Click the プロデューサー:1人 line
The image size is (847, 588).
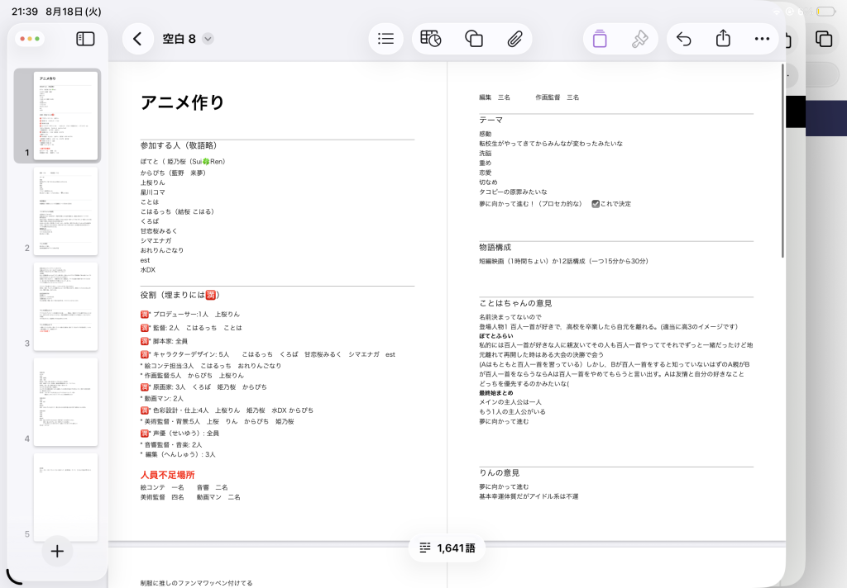196,314
